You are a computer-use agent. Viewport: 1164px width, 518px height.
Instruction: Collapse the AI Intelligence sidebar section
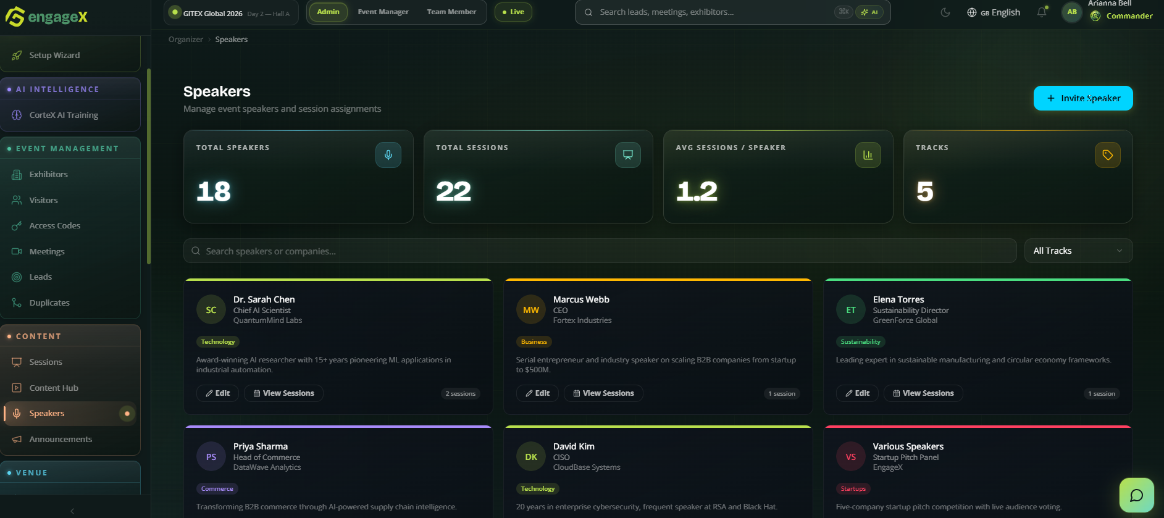click(70, 90)
